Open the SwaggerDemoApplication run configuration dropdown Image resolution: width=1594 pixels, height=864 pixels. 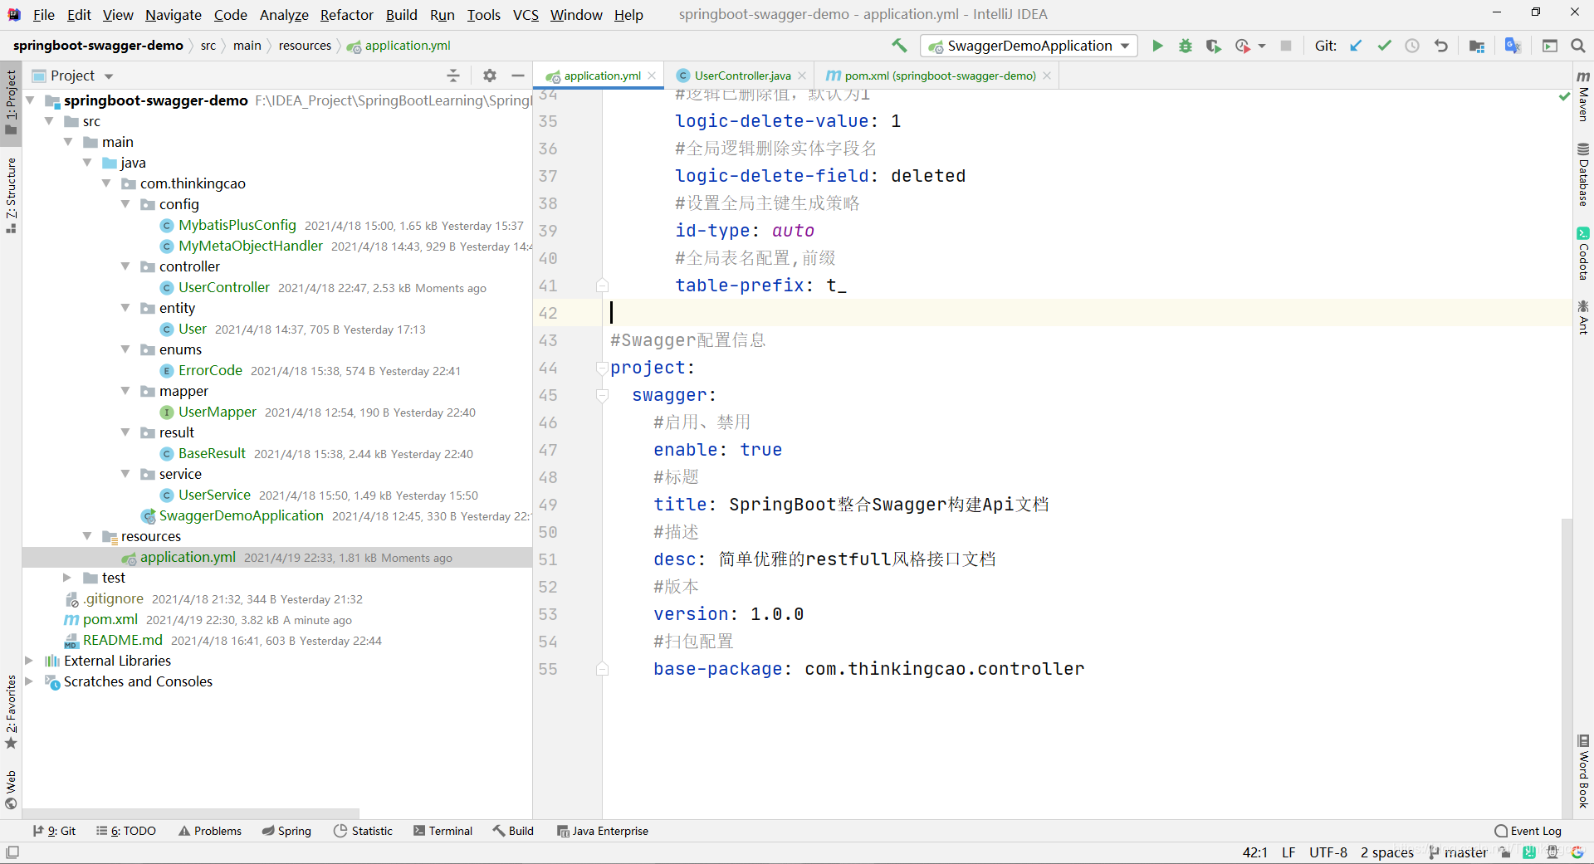[x=1029, y=46]
